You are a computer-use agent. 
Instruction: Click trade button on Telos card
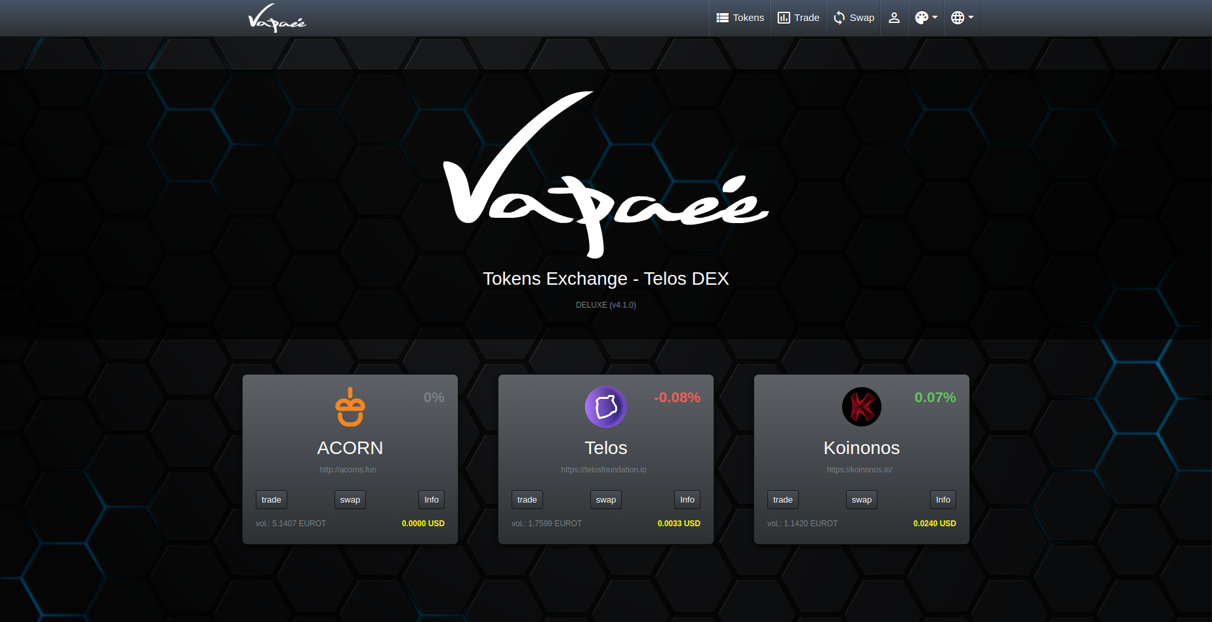(527, 500)
